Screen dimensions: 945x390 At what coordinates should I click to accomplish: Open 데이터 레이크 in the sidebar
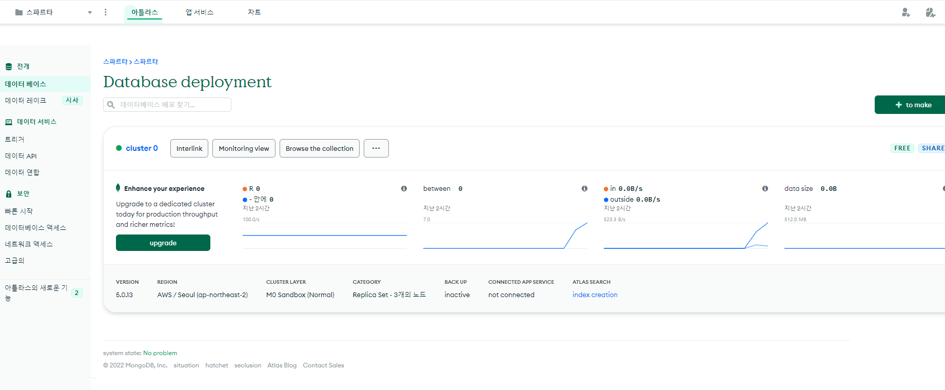(26, 101)
